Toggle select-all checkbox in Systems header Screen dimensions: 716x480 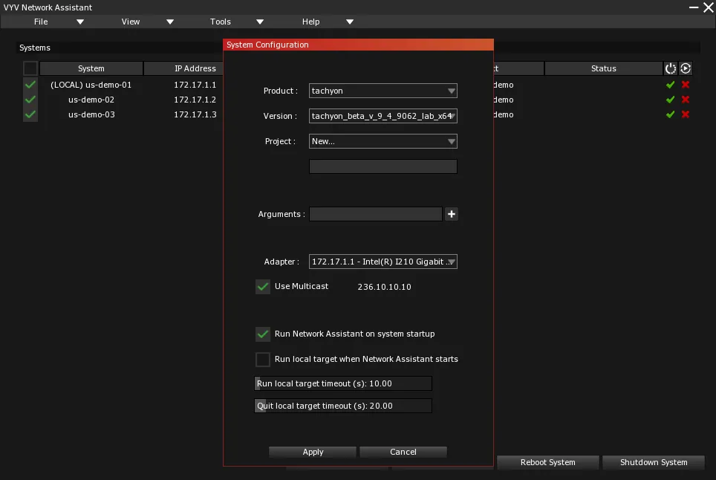30,68
